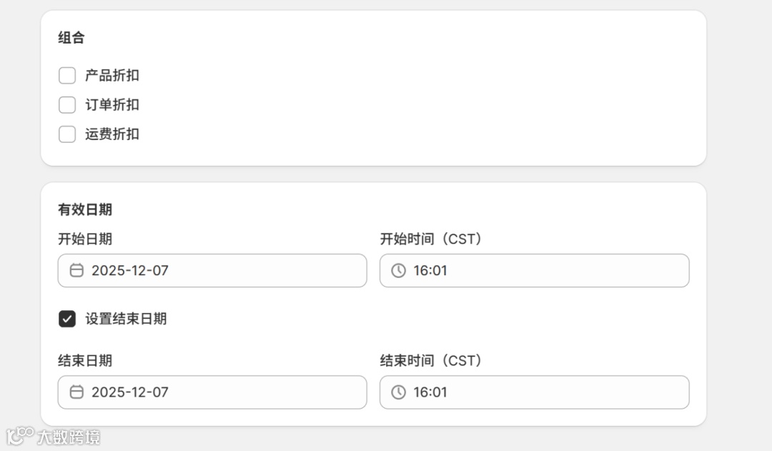The image size is (772, 451).
Task: Uncheck the 设置结束日期 checkbox
Action: tap(67, 319)
